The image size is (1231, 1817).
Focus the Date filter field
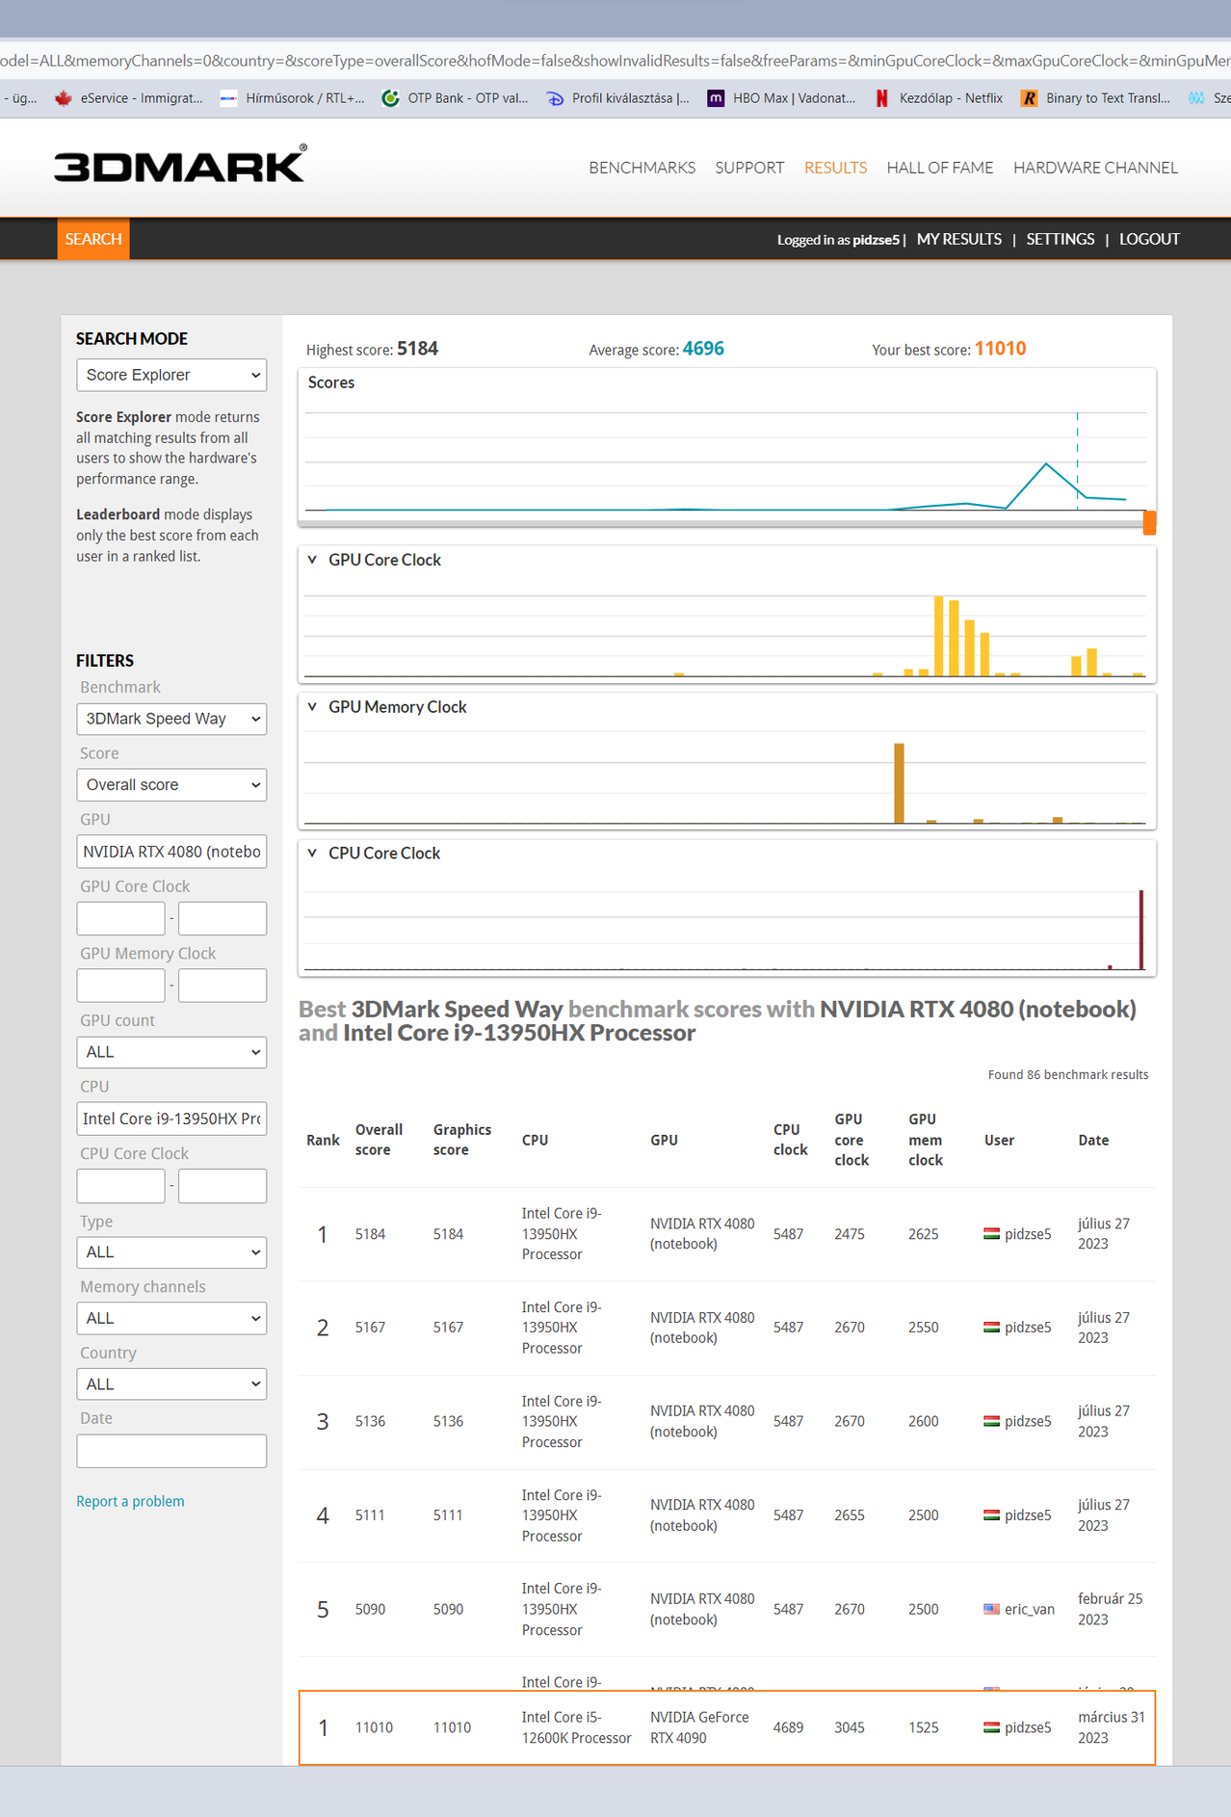tap(171, 1451)
